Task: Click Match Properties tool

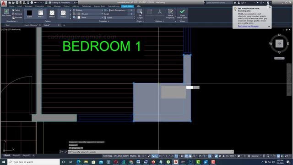Action: point(170,14)
